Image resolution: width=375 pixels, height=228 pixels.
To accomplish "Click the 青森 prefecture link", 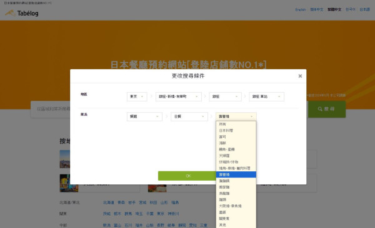I will 121,202.
